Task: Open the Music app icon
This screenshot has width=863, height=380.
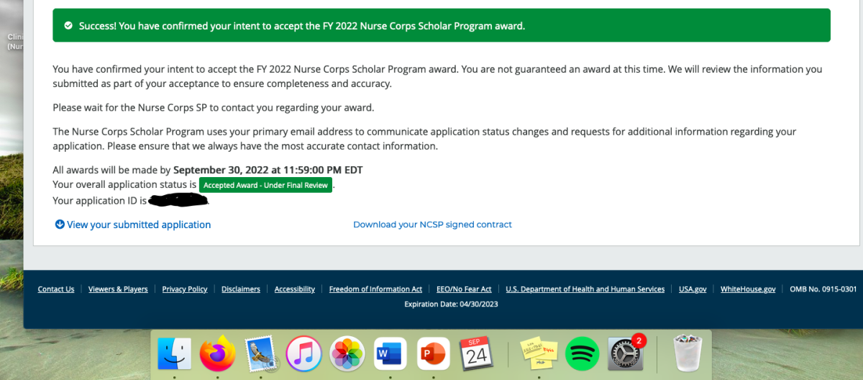Action: (303, 354)
